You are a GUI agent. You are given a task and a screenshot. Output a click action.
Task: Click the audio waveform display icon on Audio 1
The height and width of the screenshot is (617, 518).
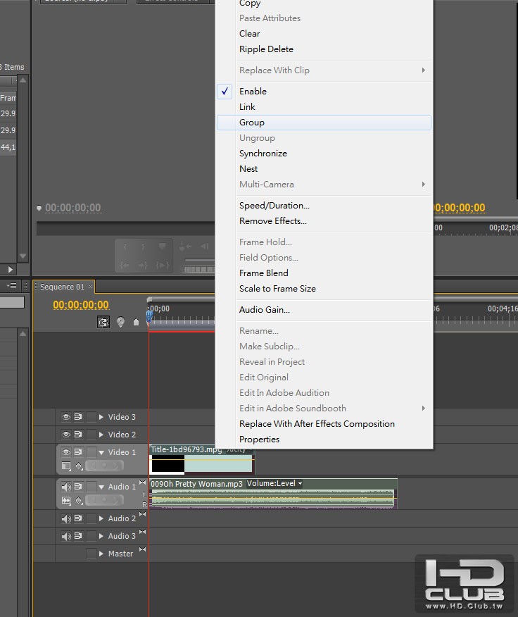pos(66,501)
